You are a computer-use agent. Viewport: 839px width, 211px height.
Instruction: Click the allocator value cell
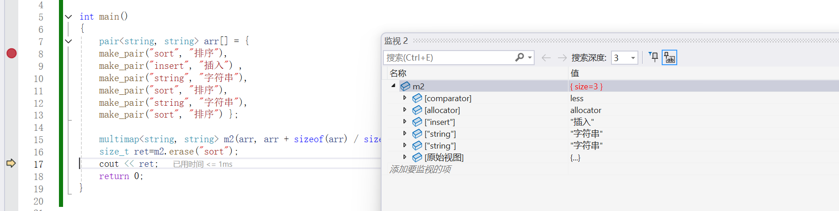point(586,110)
